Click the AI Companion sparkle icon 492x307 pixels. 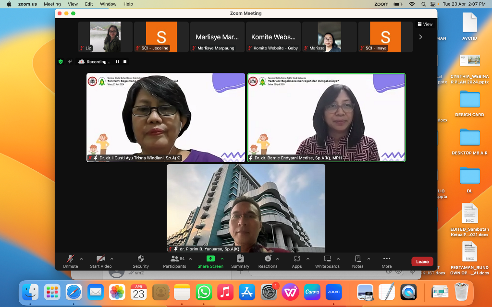(70, 62)
